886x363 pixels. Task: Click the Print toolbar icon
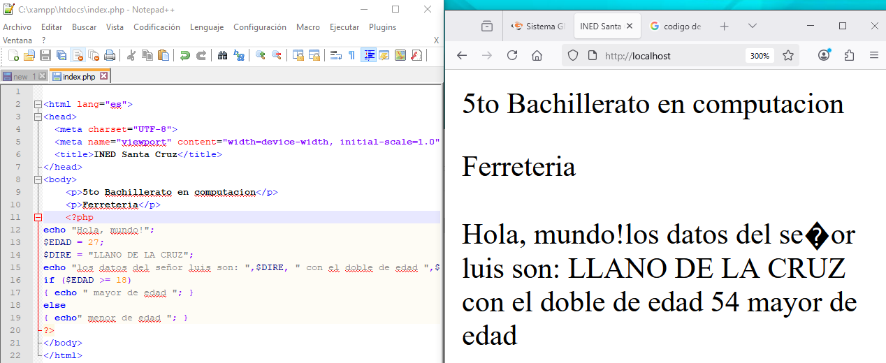coord(110,55)
